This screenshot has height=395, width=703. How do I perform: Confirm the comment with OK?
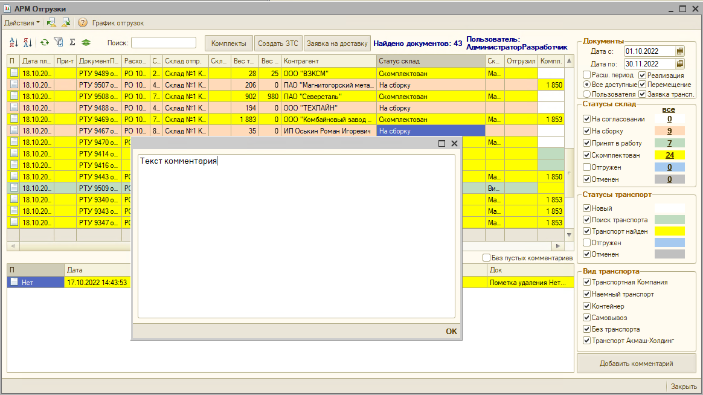coord(451,332)
